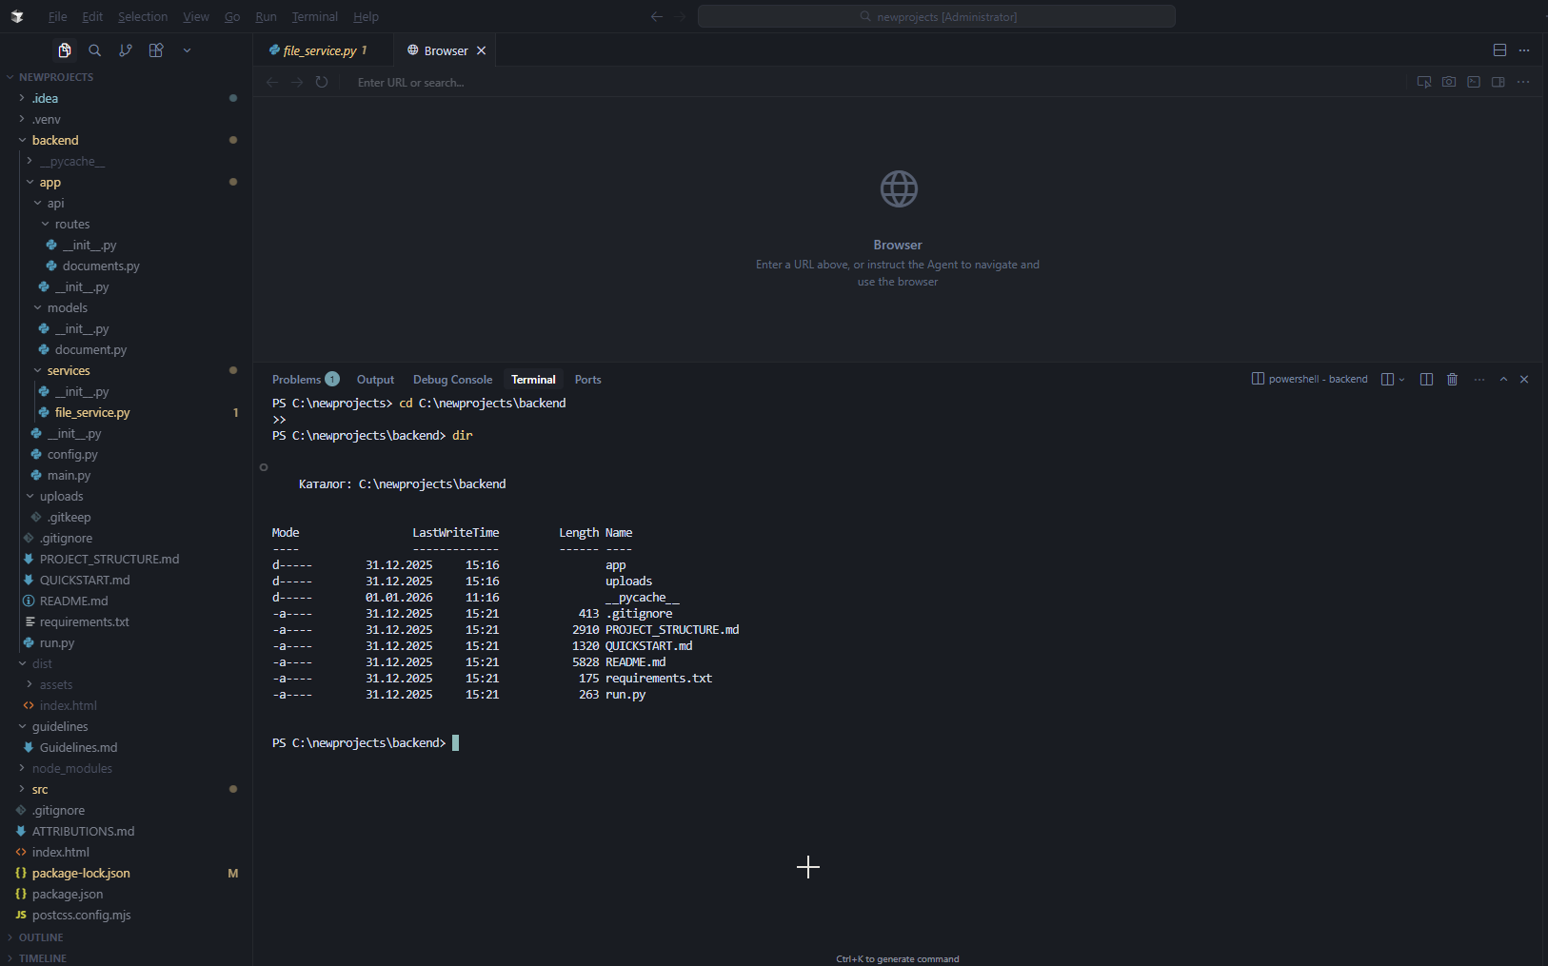
Task: Open ATTRIBUTIONS.md file
Action: [x=126, y=831]
